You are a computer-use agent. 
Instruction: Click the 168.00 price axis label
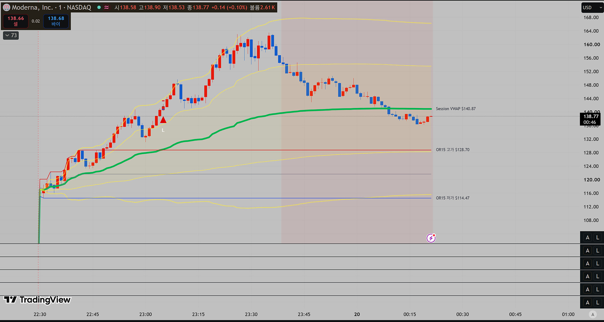click(x=591, y=18)
